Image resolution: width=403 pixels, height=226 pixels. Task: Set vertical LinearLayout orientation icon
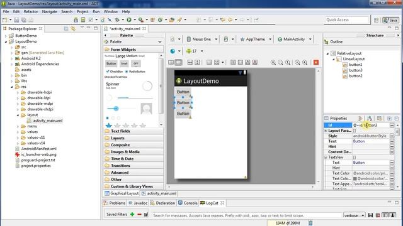(178, 63)
